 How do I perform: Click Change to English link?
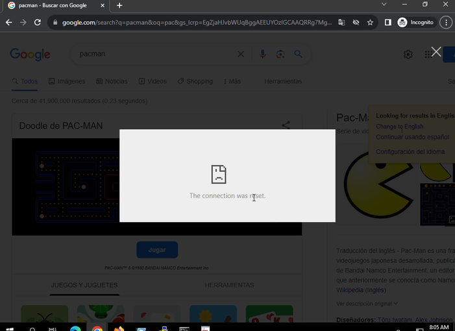(400, 127)
